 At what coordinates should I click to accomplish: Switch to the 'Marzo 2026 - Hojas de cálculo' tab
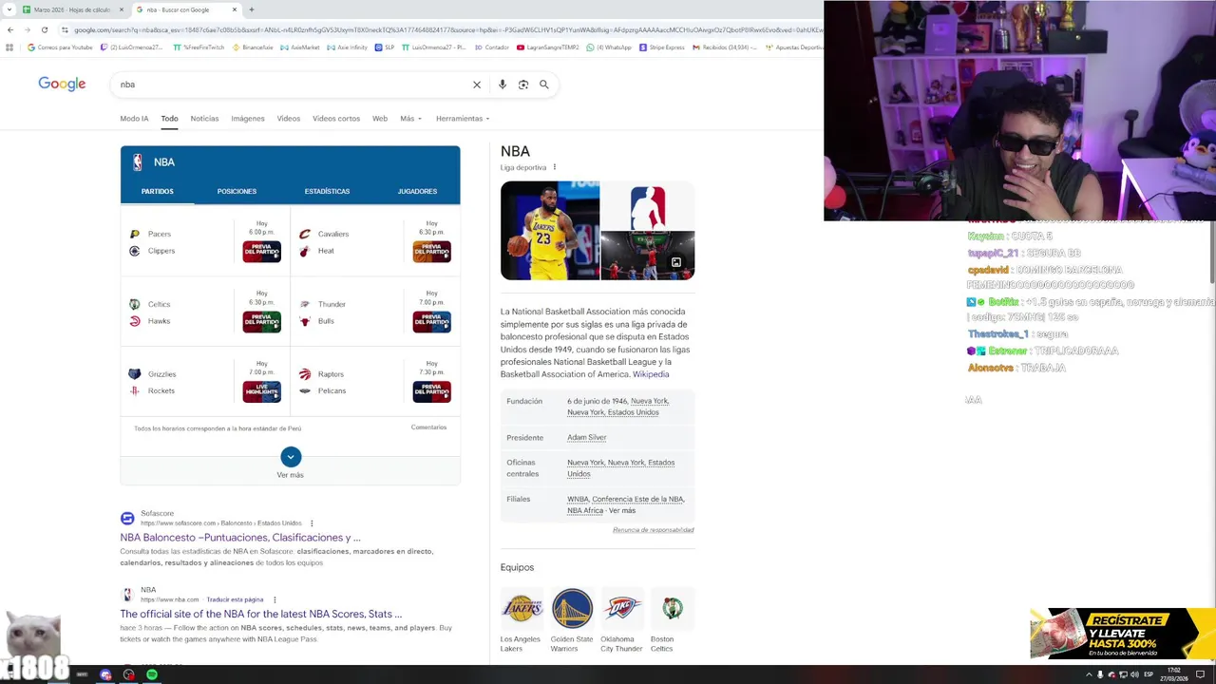(74, 9)
